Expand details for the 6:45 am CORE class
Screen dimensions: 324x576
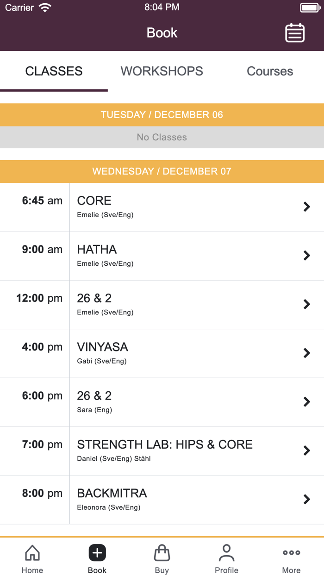click(306, 207)
